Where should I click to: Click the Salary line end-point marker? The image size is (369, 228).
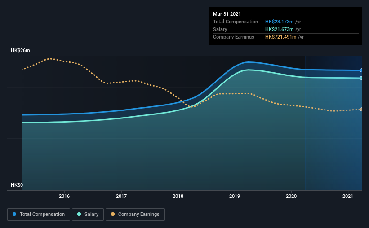point(361,78)
